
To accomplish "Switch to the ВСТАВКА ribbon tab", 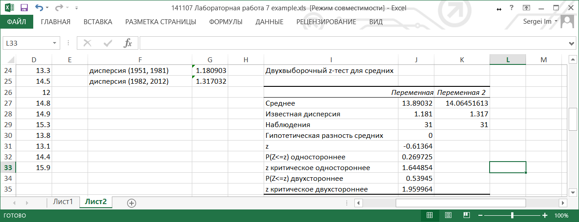I will [x=98, y=21].
